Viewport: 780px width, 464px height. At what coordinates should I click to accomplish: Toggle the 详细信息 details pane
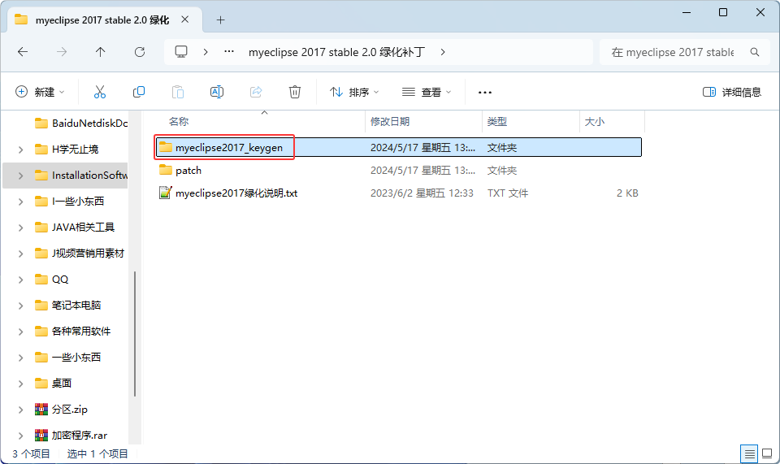732,92
